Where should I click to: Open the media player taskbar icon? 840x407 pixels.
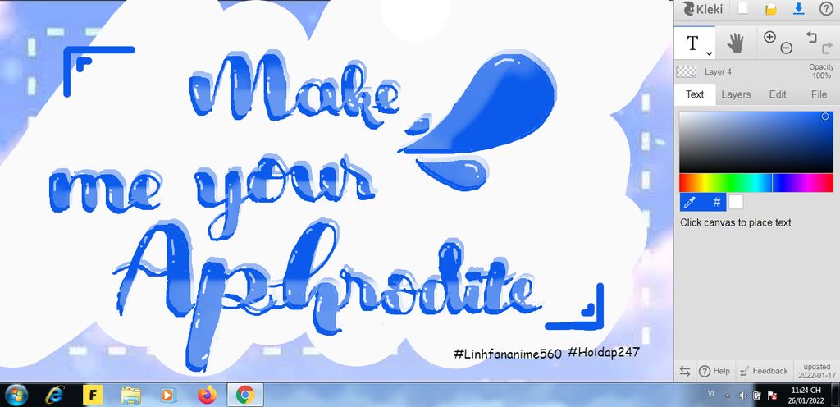click(168, 396)
